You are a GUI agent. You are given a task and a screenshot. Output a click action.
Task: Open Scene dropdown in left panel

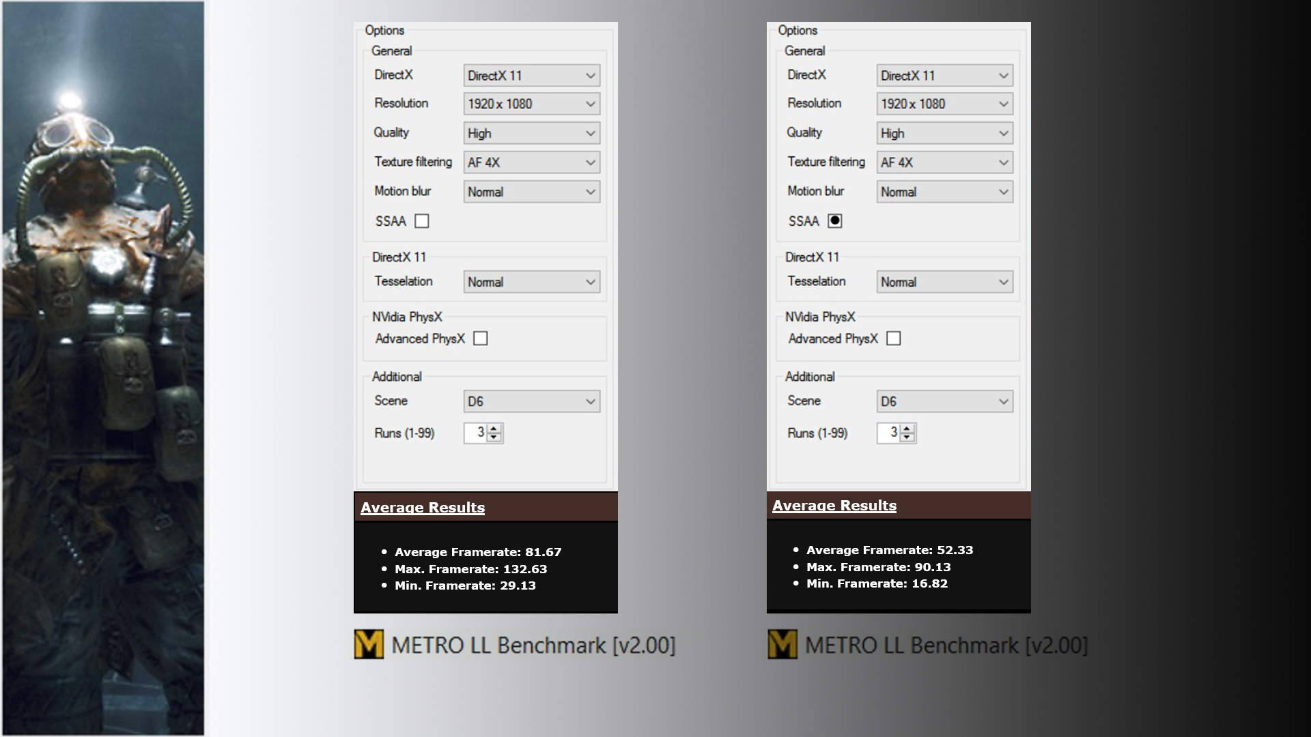coord(532,401)
